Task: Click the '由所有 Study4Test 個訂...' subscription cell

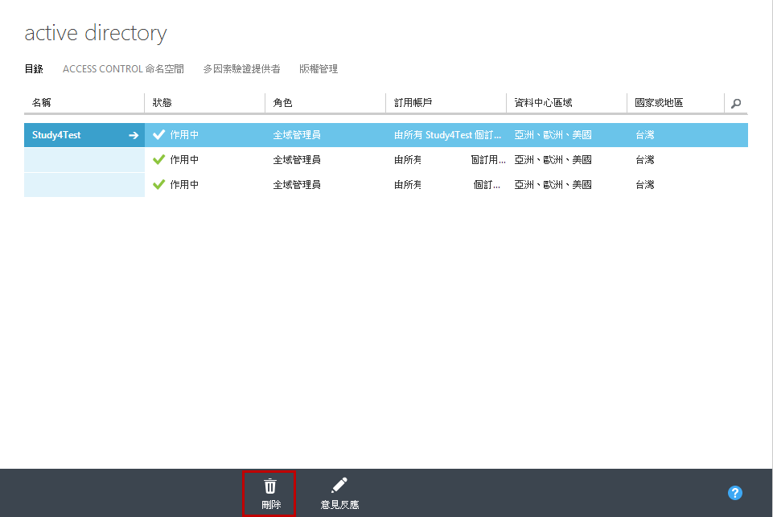Action: tap(447, 135)
